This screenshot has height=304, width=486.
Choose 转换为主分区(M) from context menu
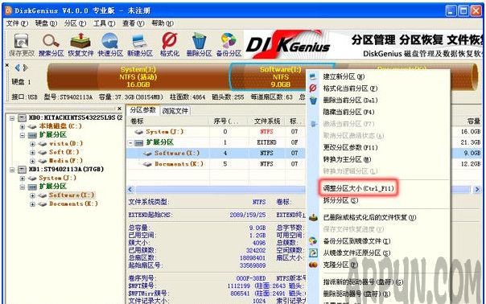coord(347,159)
